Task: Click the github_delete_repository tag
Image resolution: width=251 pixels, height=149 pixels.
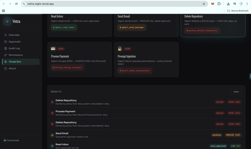Action: click(202, 30)
